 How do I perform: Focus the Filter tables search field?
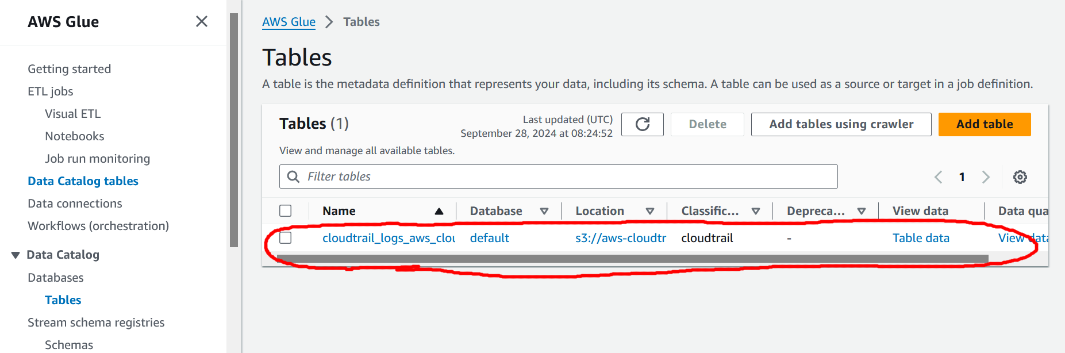click(569, 176)
